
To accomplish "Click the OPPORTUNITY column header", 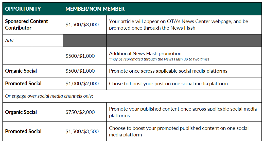I will point(23,9).
